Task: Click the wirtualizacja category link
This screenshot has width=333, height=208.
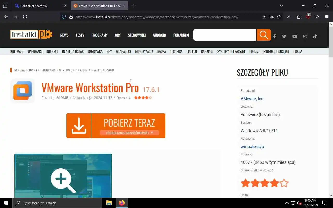Action: [x=252, y=147]
